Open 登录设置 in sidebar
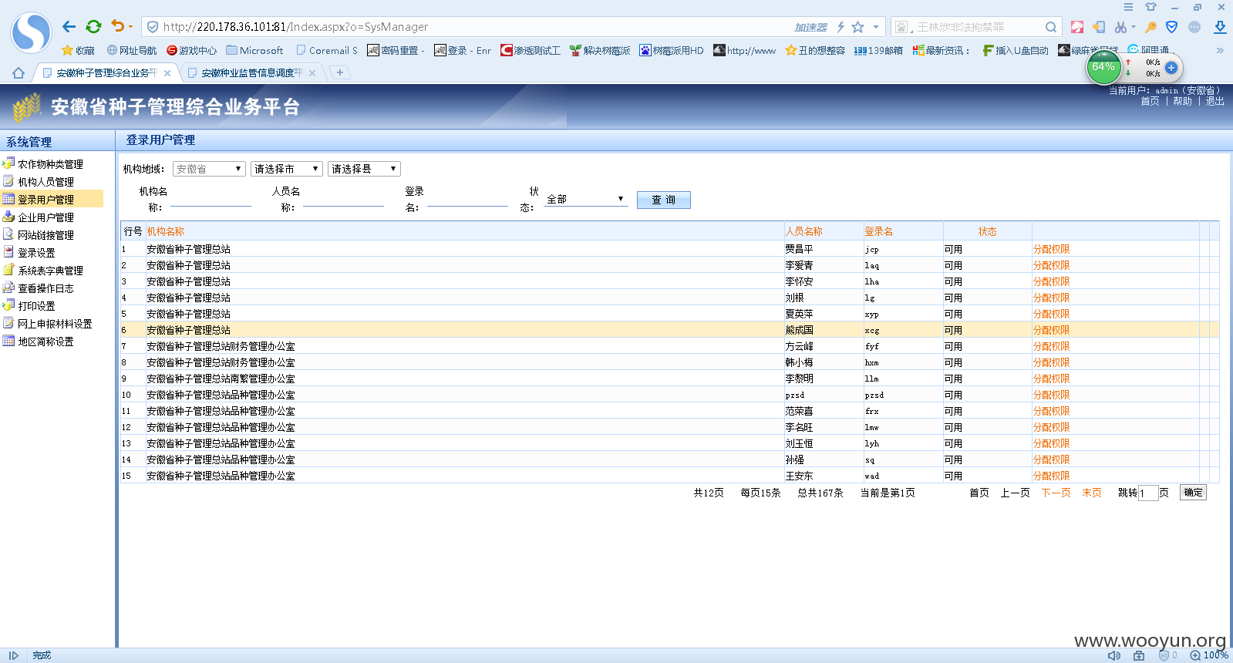This screenshot has width=1233, height=663. (x=36, y=253)
